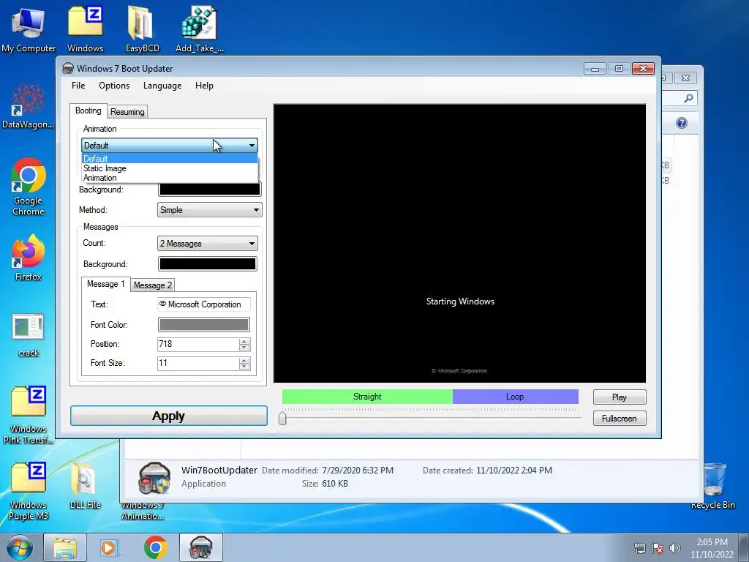Open Recycle Bin on desktop
The height and width of the screenshot is (562, 749).
tap(712, 486)
